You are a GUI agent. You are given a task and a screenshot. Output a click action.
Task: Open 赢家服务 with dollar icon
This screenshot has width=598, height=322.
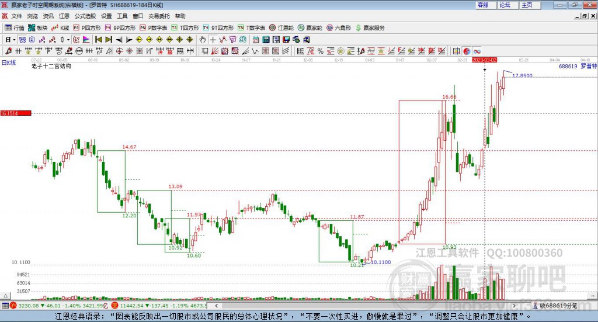click(370, 28)
